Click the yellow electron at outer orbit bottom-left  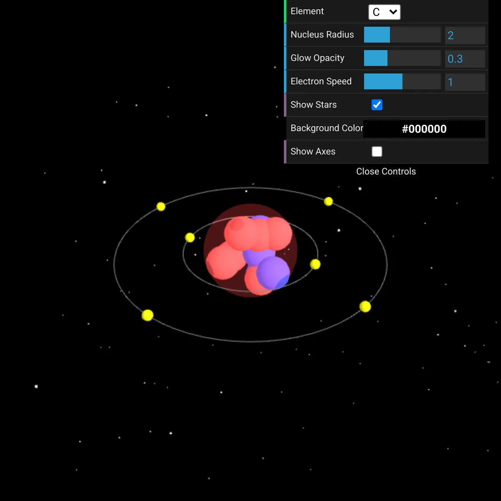click(147, 315)
